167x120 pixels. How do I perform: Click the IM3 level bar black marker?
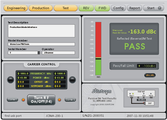coord(98,58)
